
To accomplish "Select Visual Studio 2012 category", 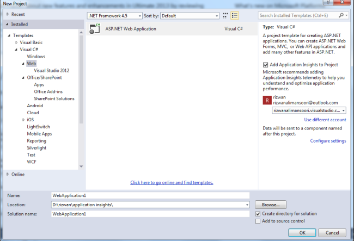I will pos(52,71).
